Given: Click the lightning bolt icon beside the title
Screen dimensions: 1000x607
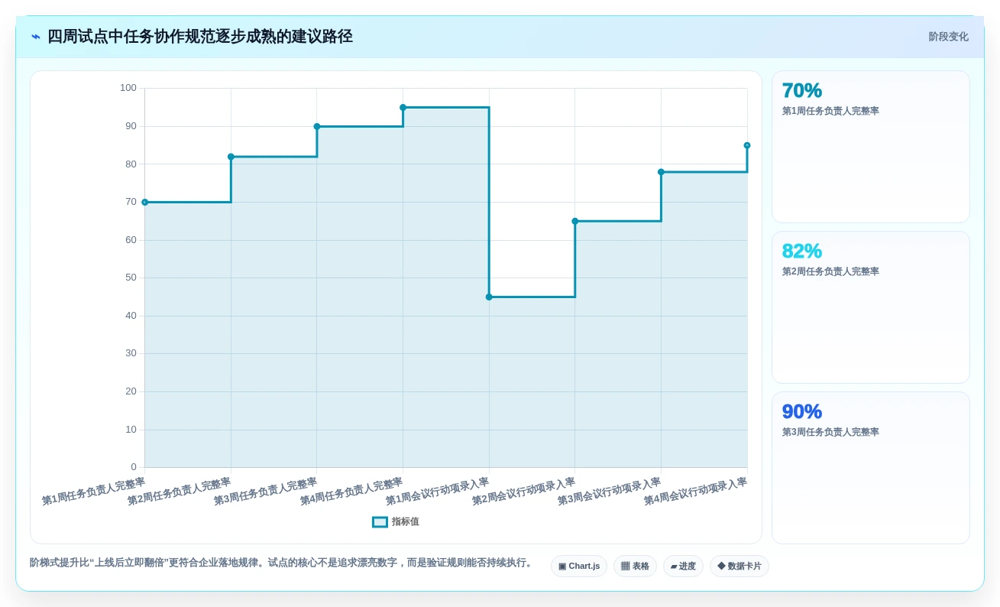Looking at the screenshot, I should click(x=36, y=37).
